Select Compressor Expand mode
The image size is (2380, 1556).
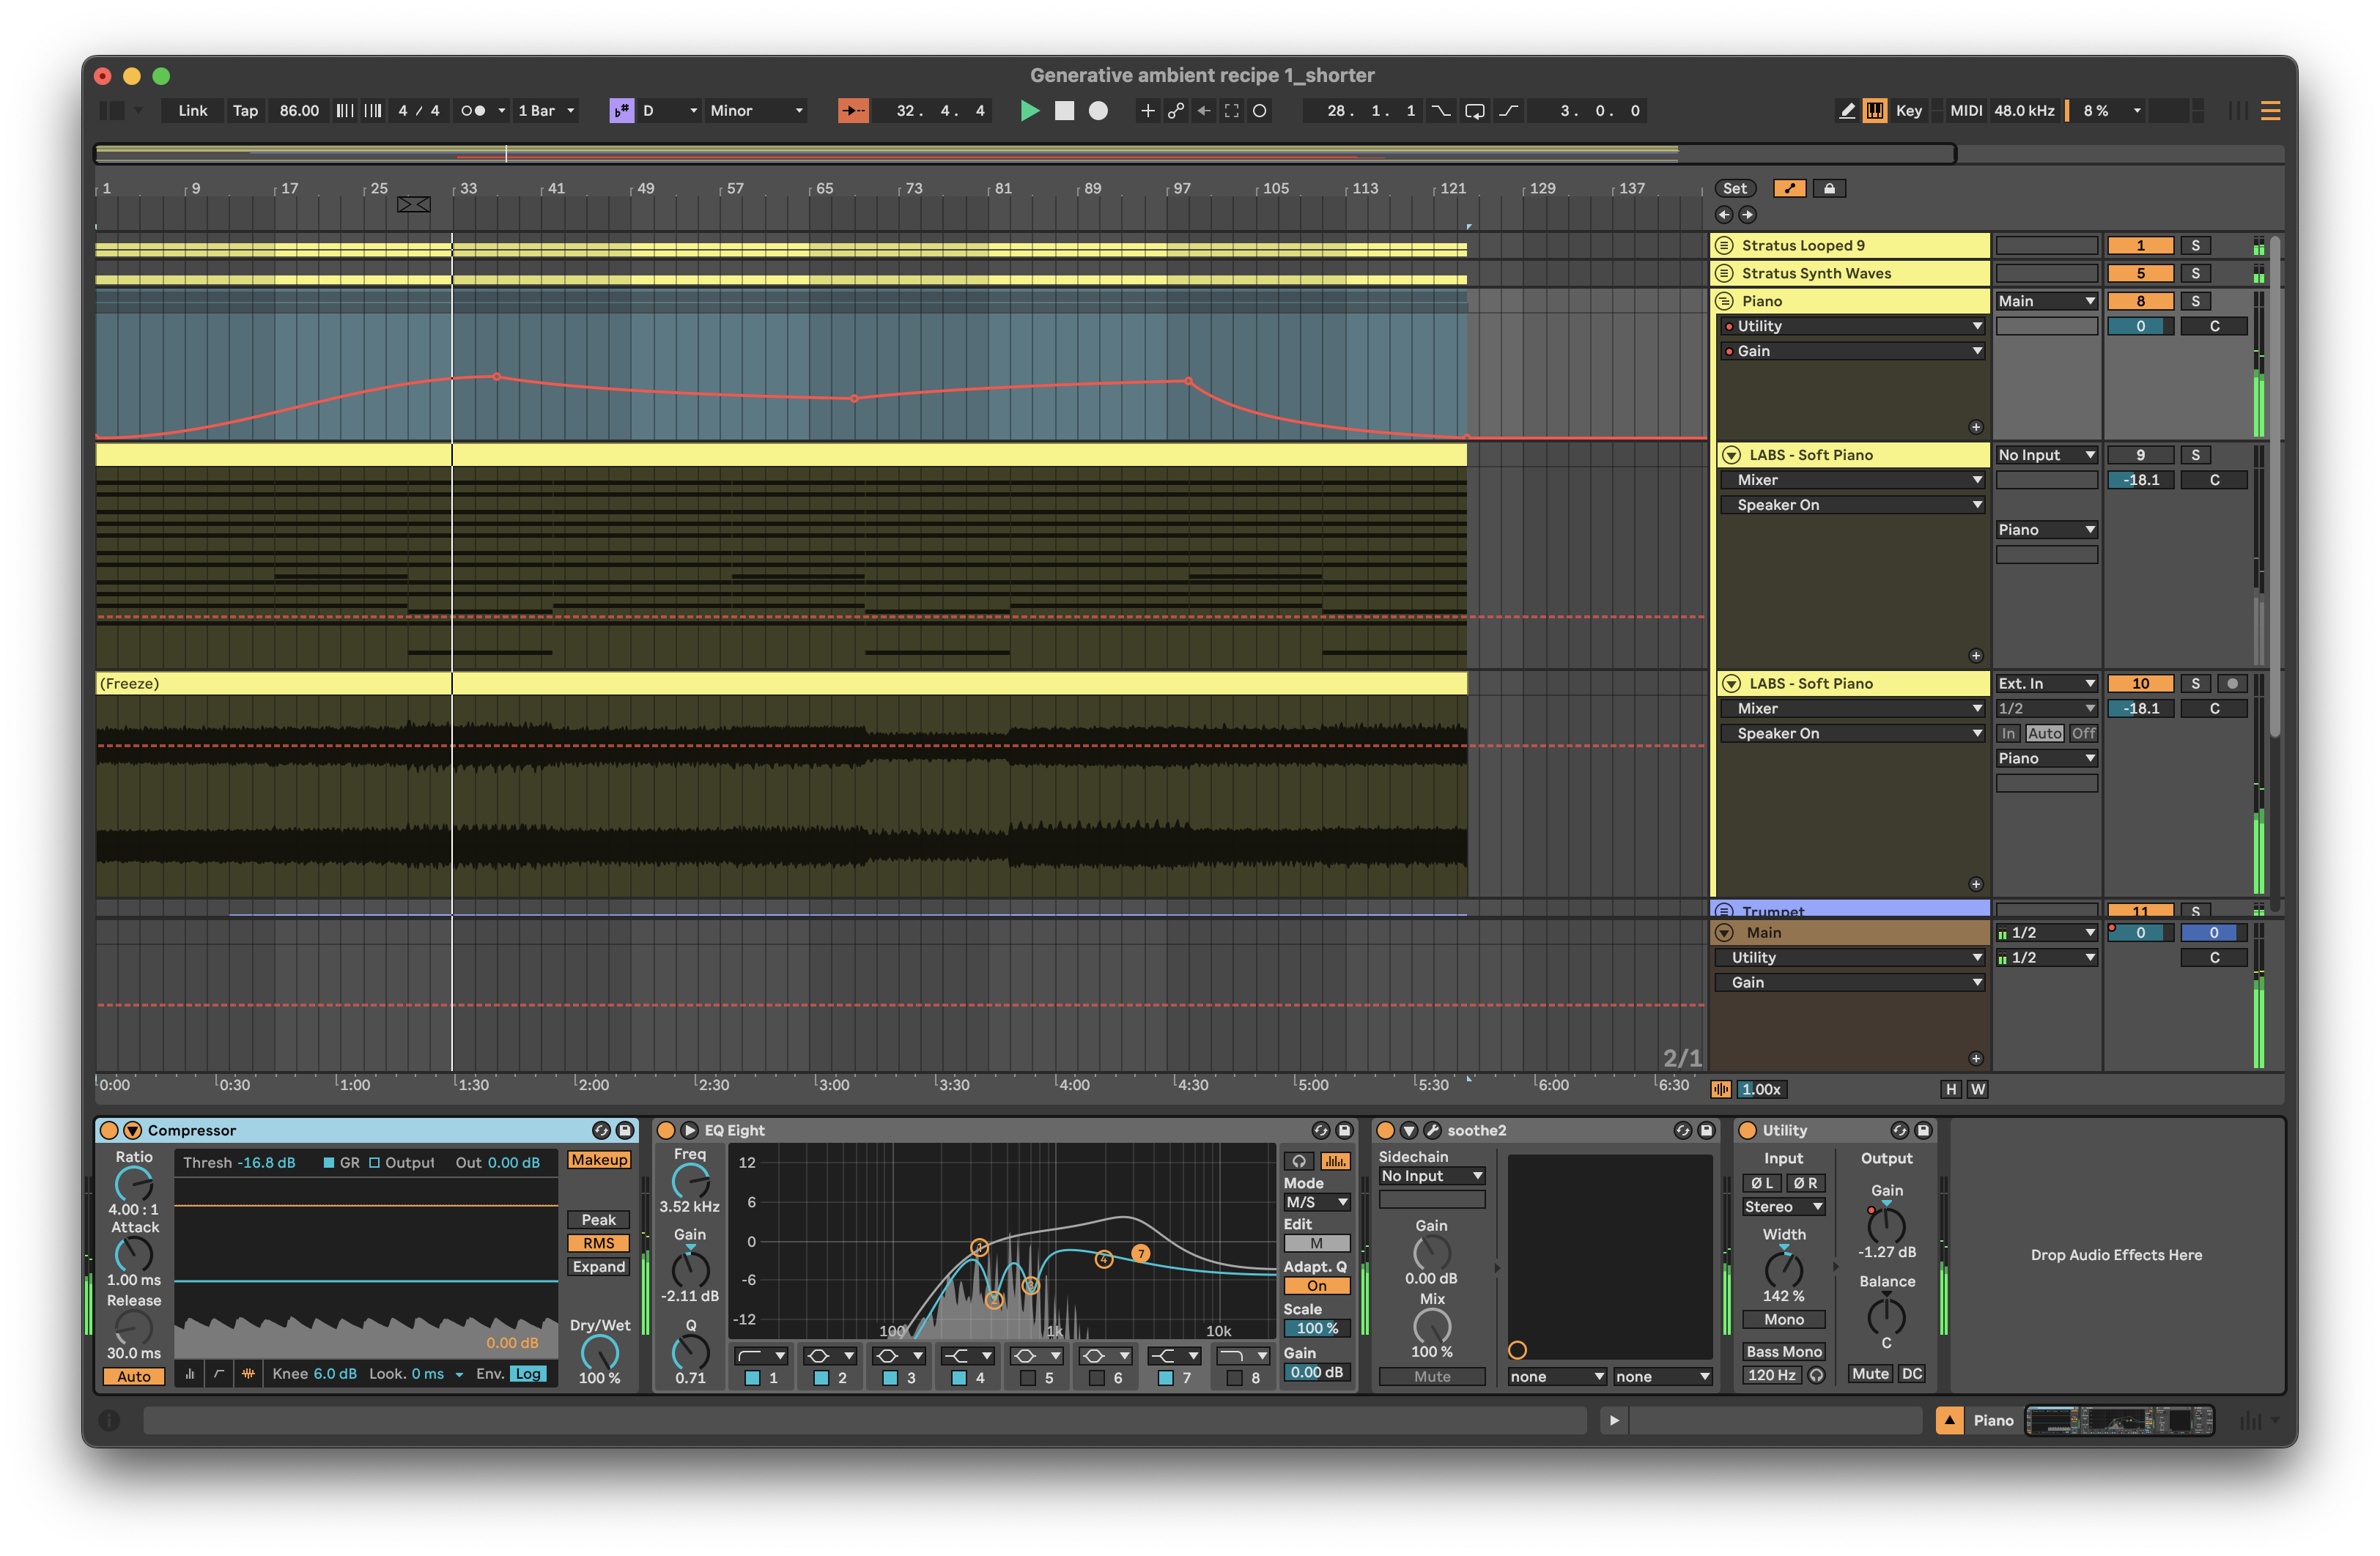598,1267
